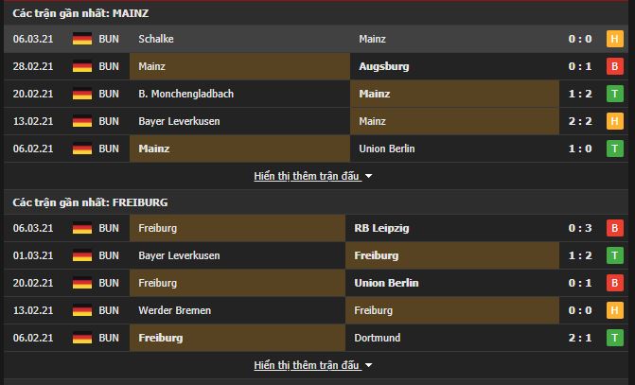Click the German flag on the 01.03.21 Freiburg row

(x=82, y=255)
